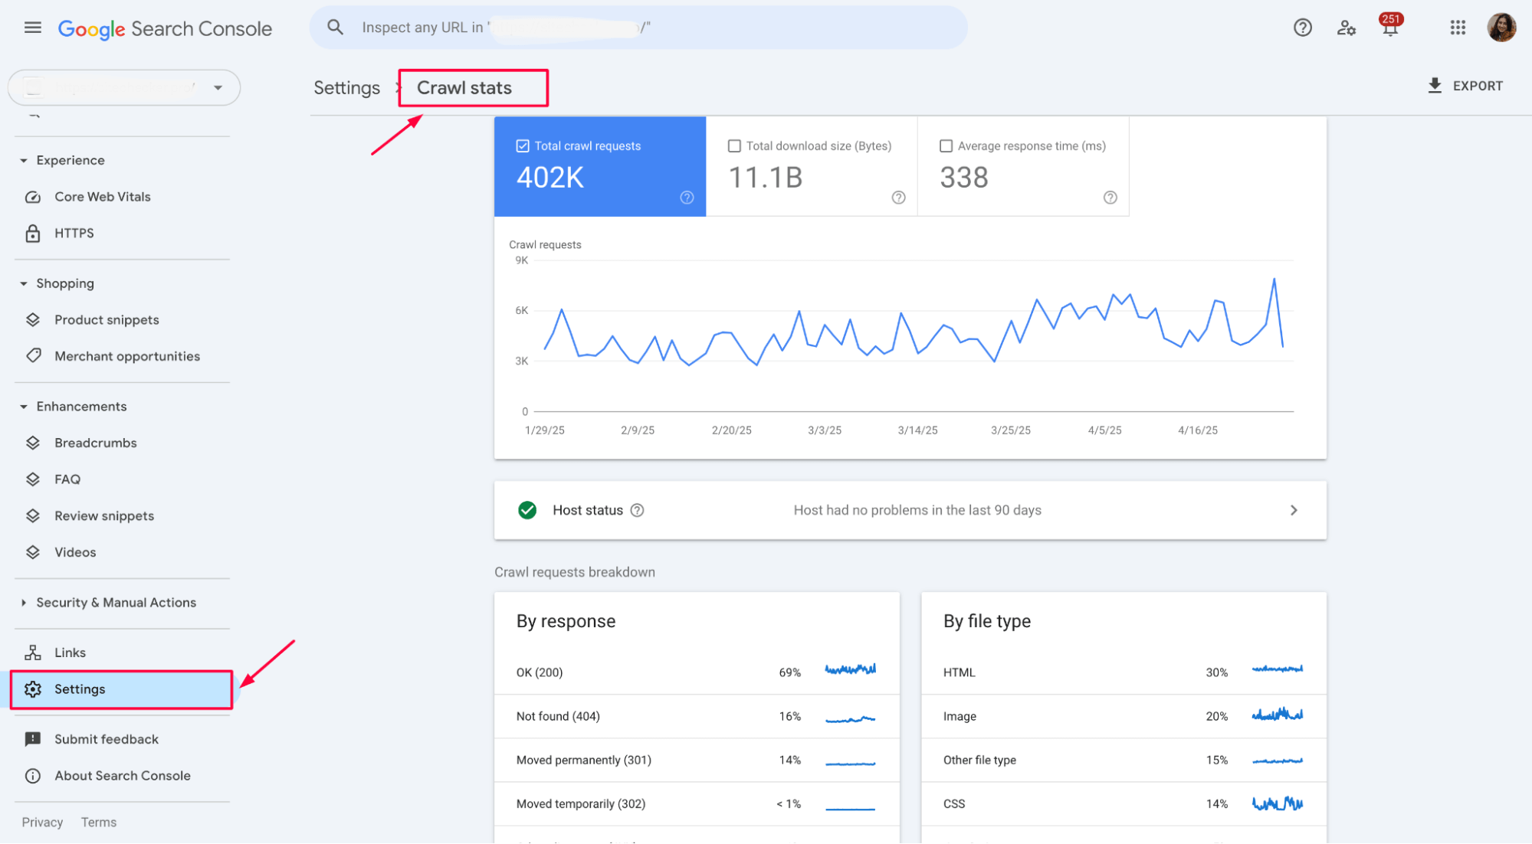Open the Terms link
Viewport: 1532px width, 844px height.
coord(99,822)
